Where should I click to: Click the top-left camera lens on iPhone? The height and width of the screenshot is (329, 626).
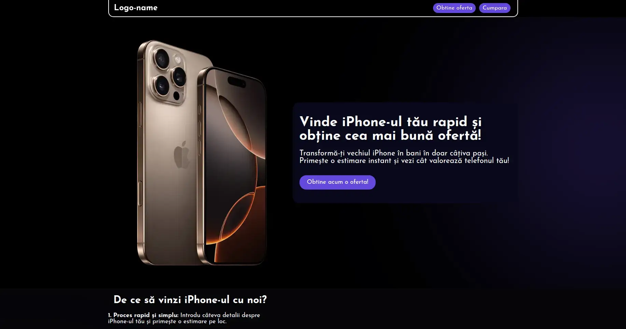(162, 59)
